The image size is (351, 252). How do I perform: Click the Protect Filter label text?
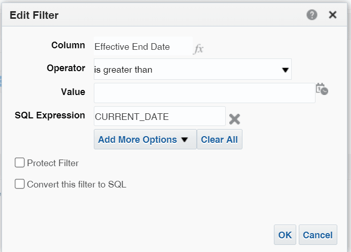click(53, 163)
